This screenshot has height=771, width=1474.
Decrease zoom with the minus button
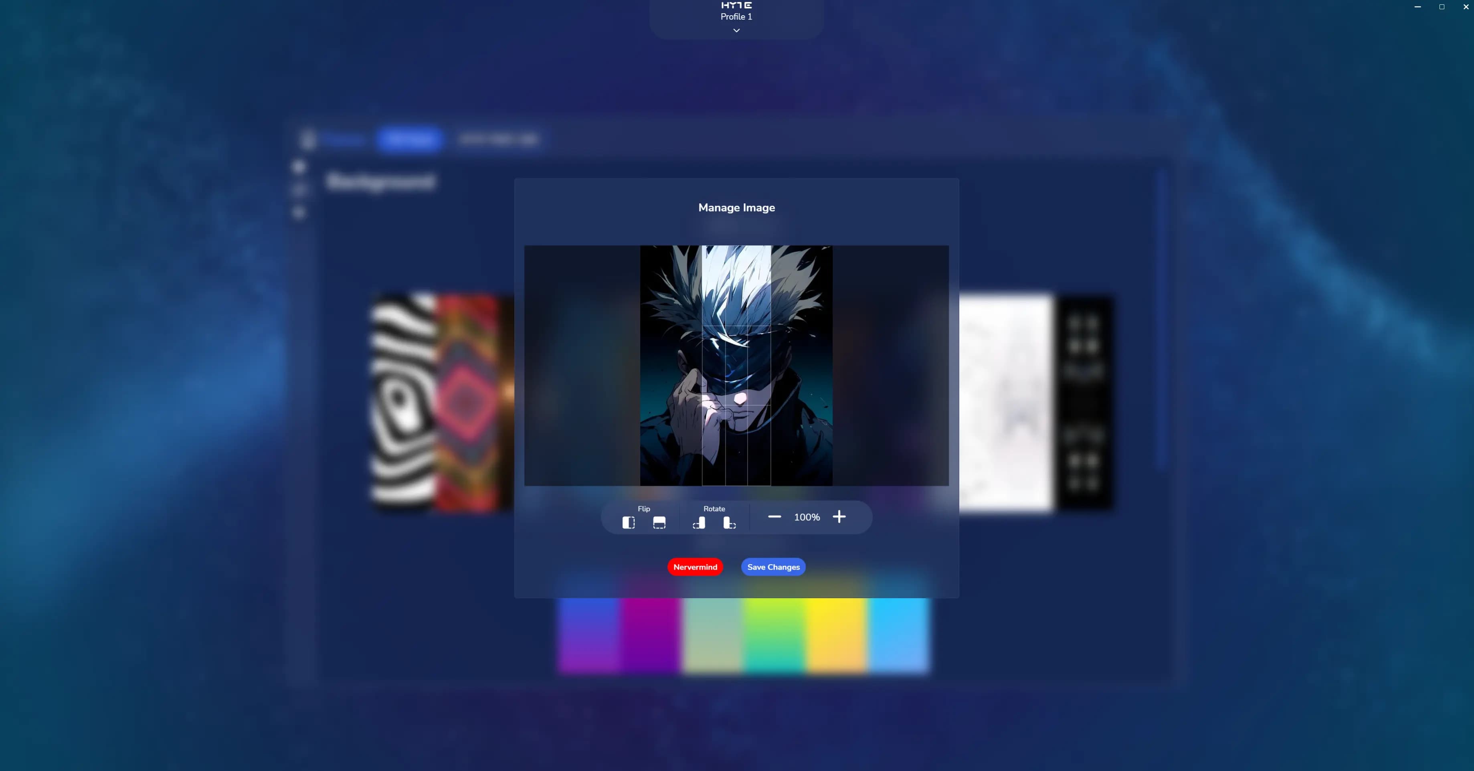pos(774,516)
